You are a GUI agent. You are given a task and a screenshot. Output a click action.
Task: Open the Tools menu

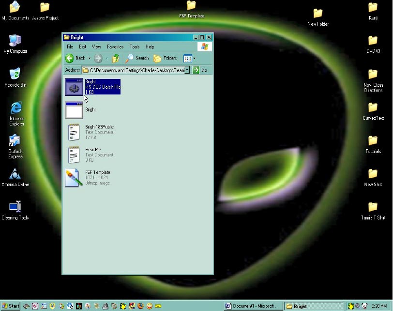click(x=135, y=47)
